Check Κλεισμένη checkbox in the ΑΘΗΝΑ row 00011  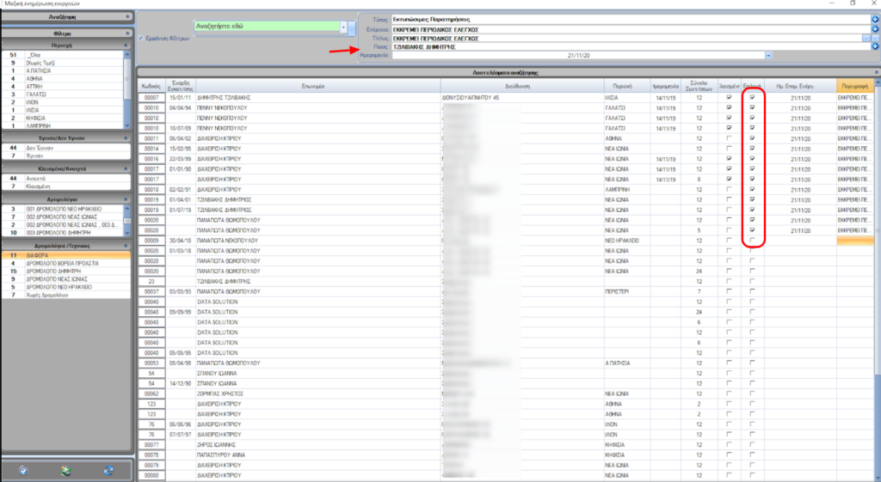[730, 137]
